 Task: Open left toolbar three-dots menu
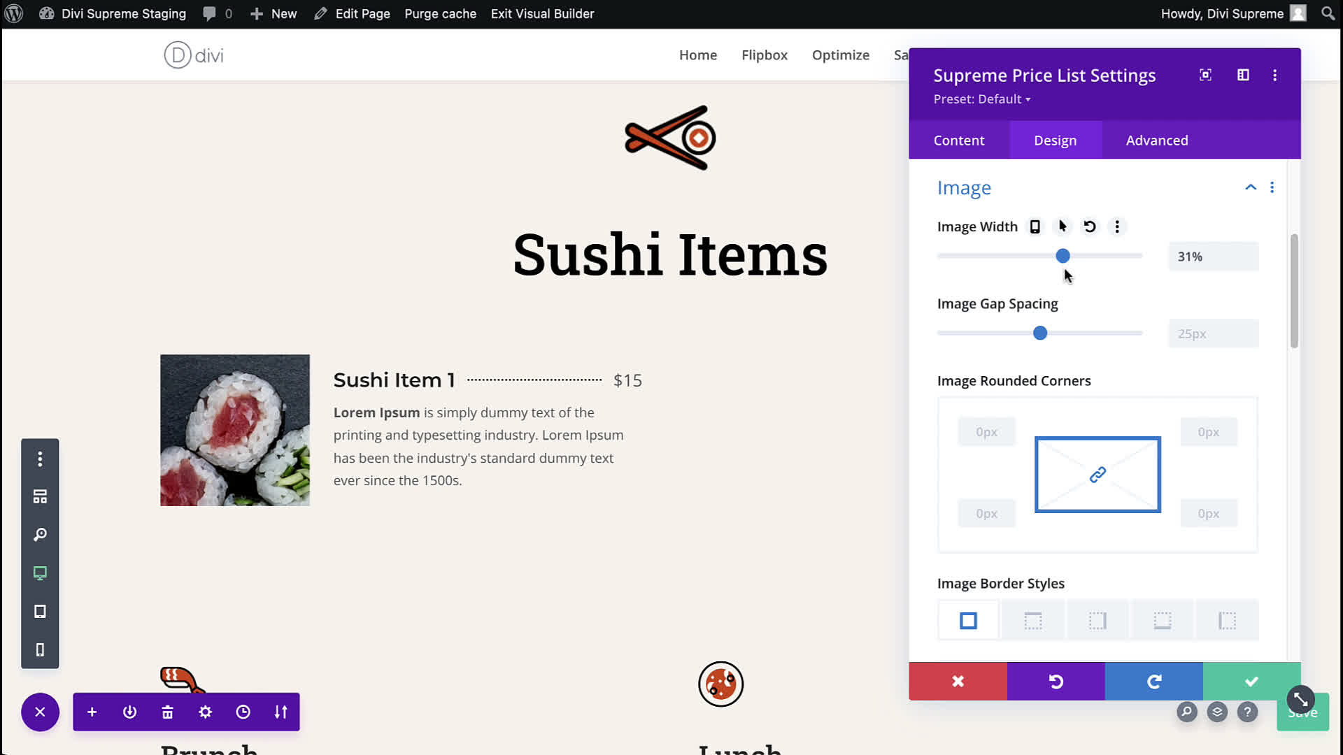[x=40, y=459]
